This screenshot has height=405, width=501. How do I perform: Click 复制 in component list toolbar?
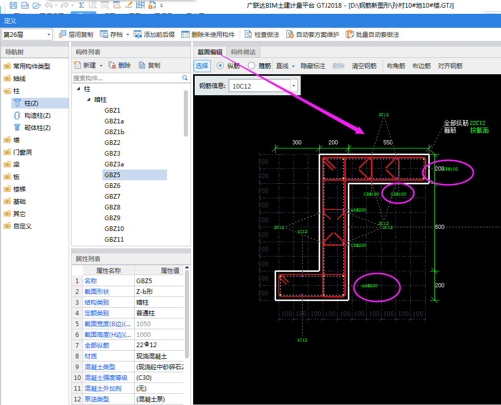pos(150,65)
